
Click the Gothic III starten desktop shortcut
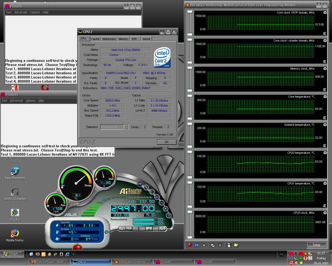[x=15, y=194]
